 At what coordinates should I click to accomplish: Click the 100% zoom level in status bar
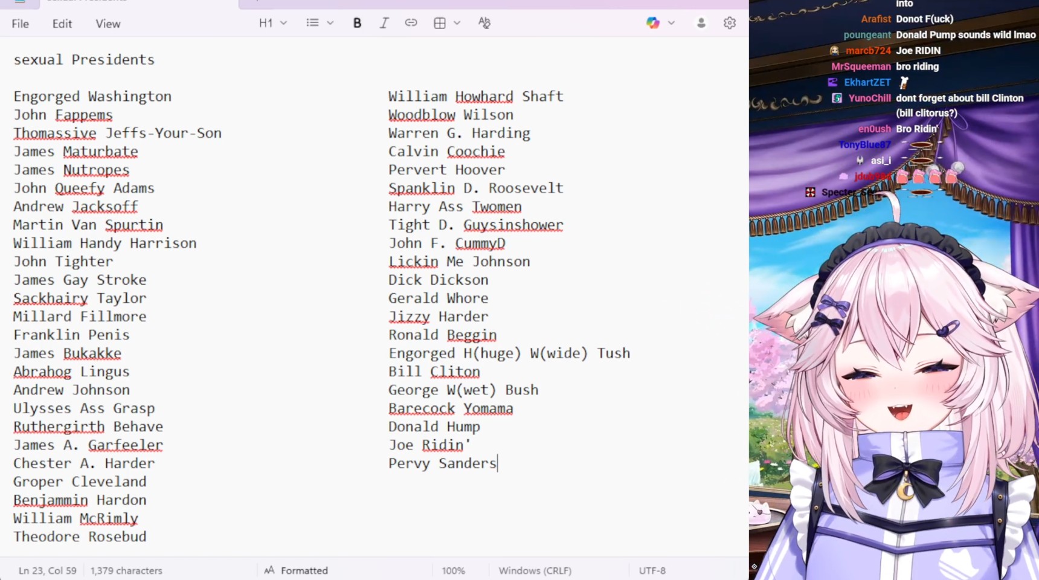(453, 570)
